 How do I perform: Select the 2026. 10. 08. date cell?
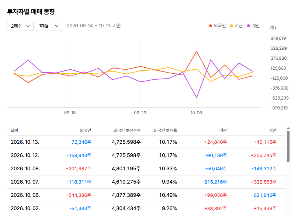tap(25, 169)
